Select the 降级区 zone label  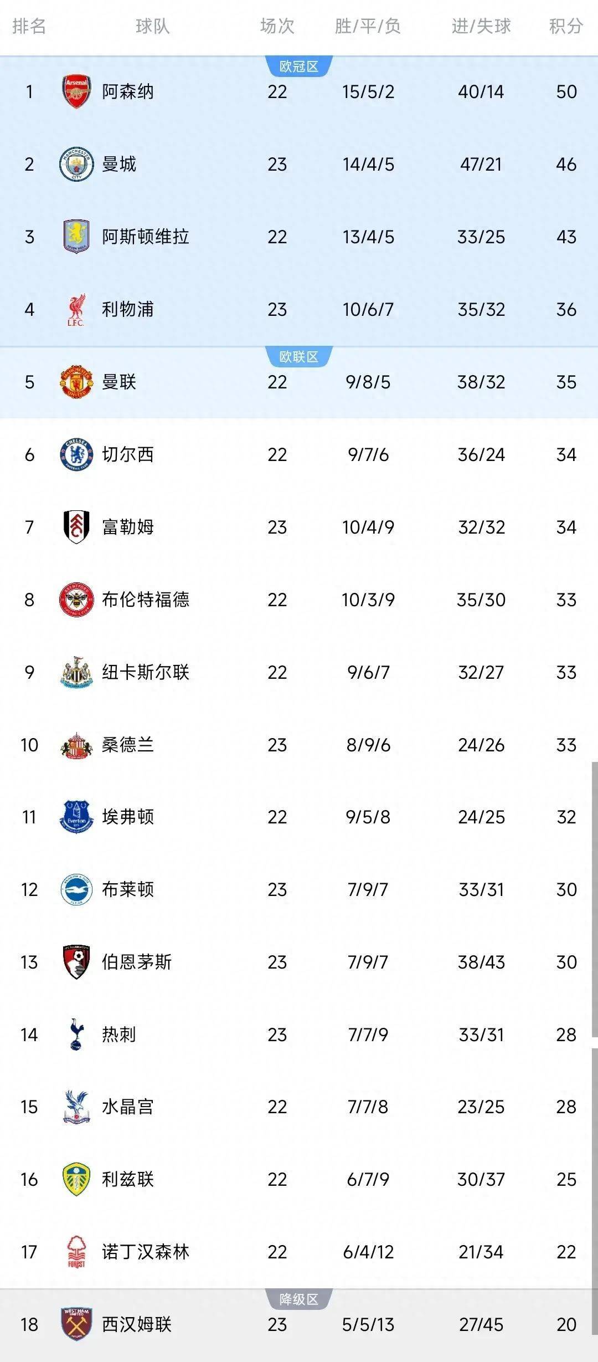click(298, 1299)
